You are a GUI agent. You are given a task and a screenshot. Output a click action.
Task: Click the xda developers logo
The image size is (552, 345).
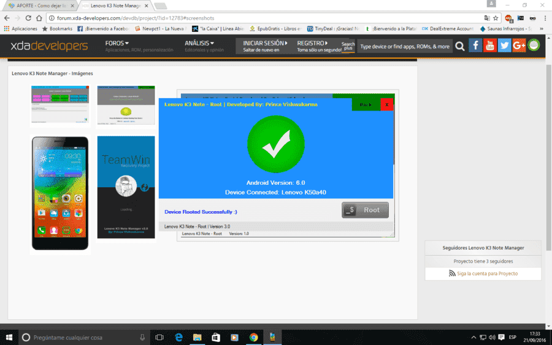coord(49,46)
